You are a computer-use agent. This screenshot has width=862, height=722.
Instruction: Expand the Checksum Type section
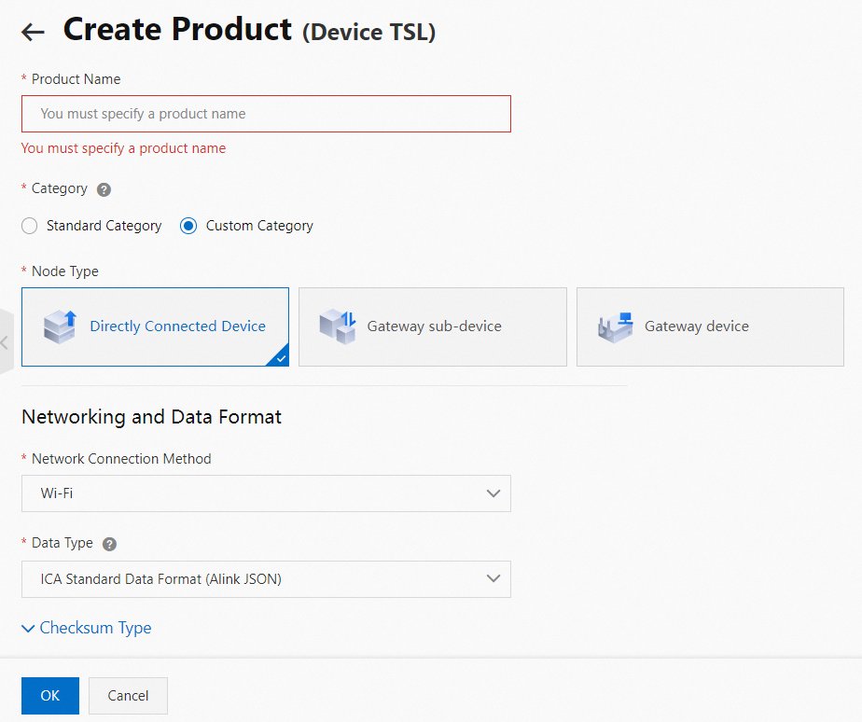click(x=87, y=628)
